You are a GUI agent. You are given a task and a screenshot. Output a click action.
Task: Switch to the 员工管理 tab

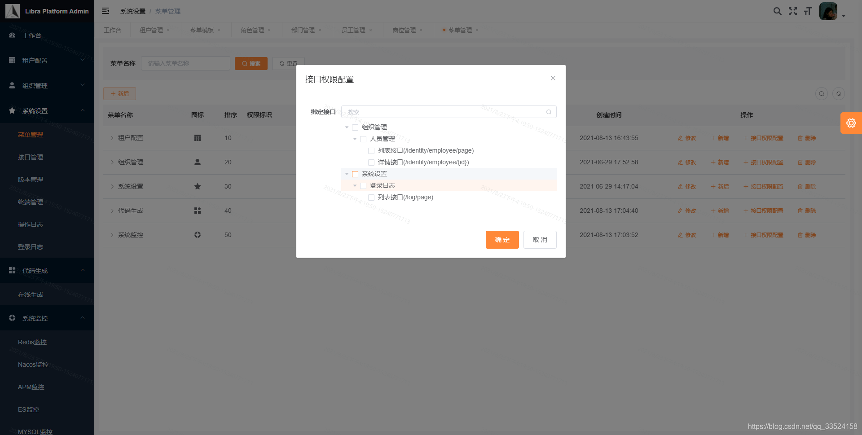coord(354,30)
